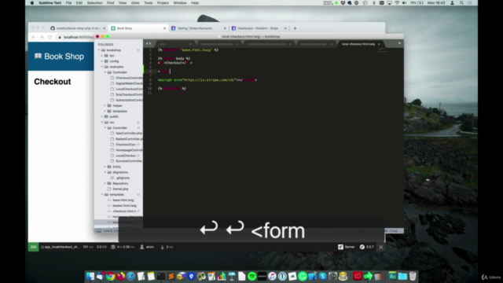Close the Symfony debug toolbar
Viewport: 503px width, 283px height.
point(380,247)
